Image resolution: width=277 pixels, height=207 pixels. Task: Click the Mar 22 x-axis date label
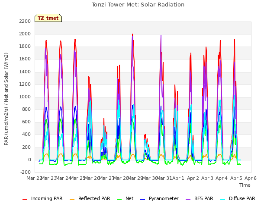point(34,178)
